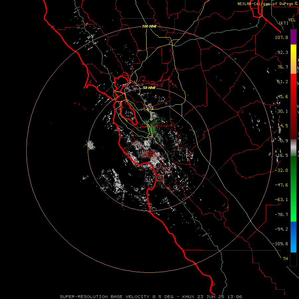Click the isolated gray echo blob offshore
Screen dimensions: 299x299
click(91, 145)
